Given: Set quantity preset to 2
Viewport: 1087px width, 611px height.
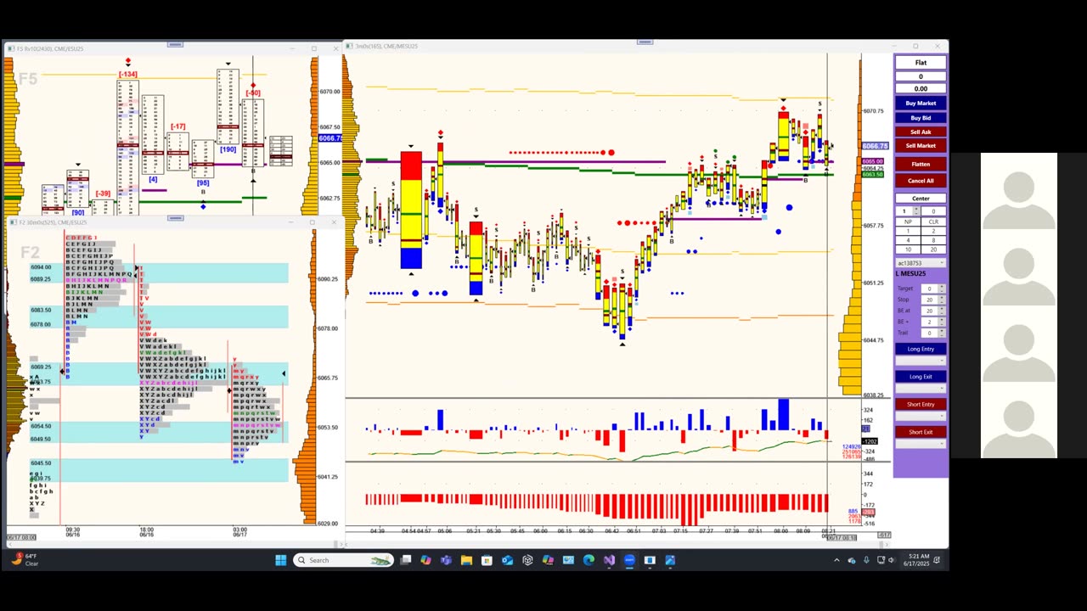Looking at the screenshot, I should coord(933,231).
